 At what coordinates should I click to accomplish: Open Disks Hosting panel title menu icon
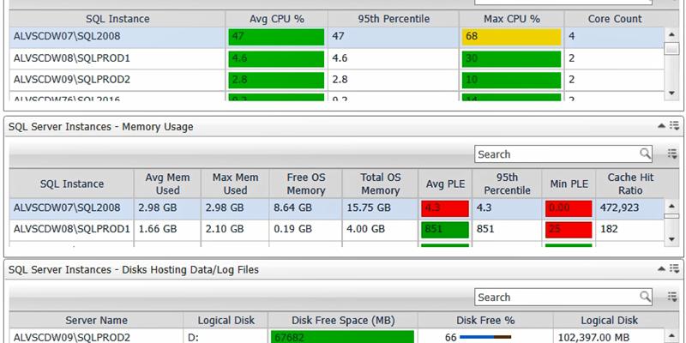[674, 268]
